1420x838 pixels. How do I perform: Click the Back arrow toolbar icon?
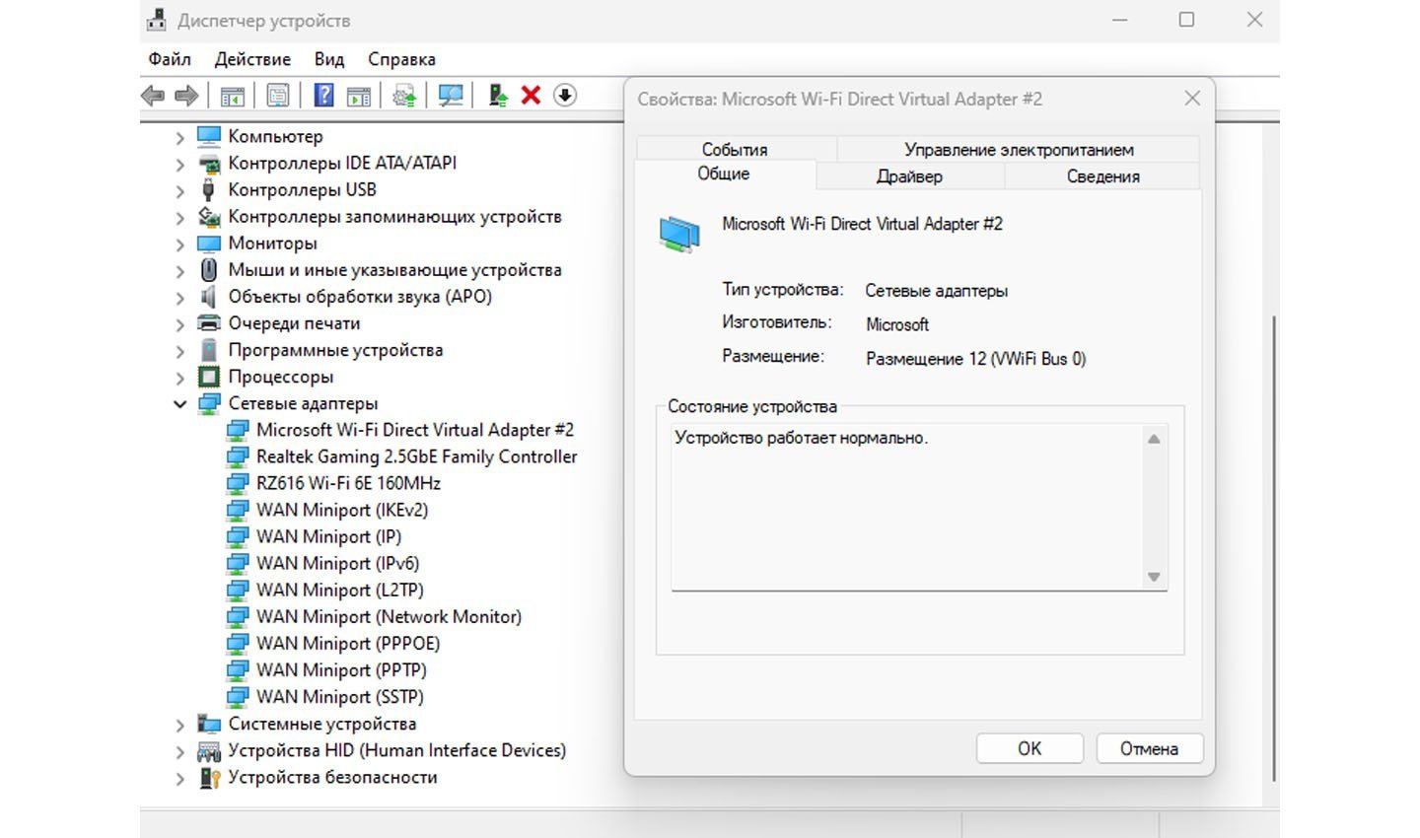[x=153, y=96]
